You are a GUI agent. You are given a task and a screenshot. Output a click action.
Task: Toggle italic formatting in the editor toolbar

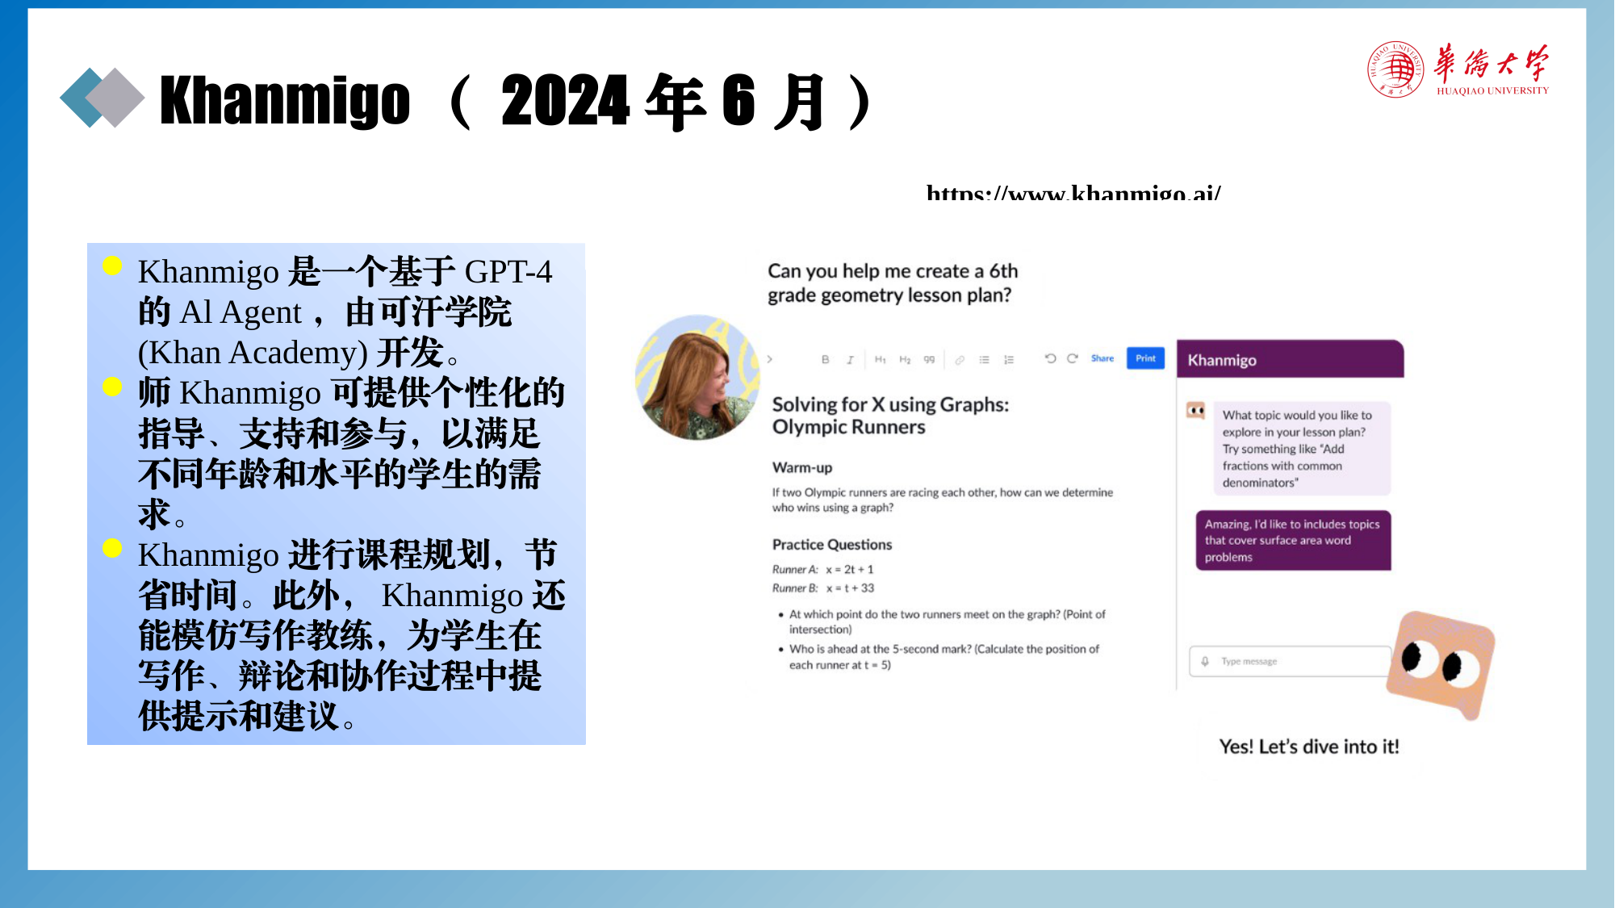pos(850,360)
